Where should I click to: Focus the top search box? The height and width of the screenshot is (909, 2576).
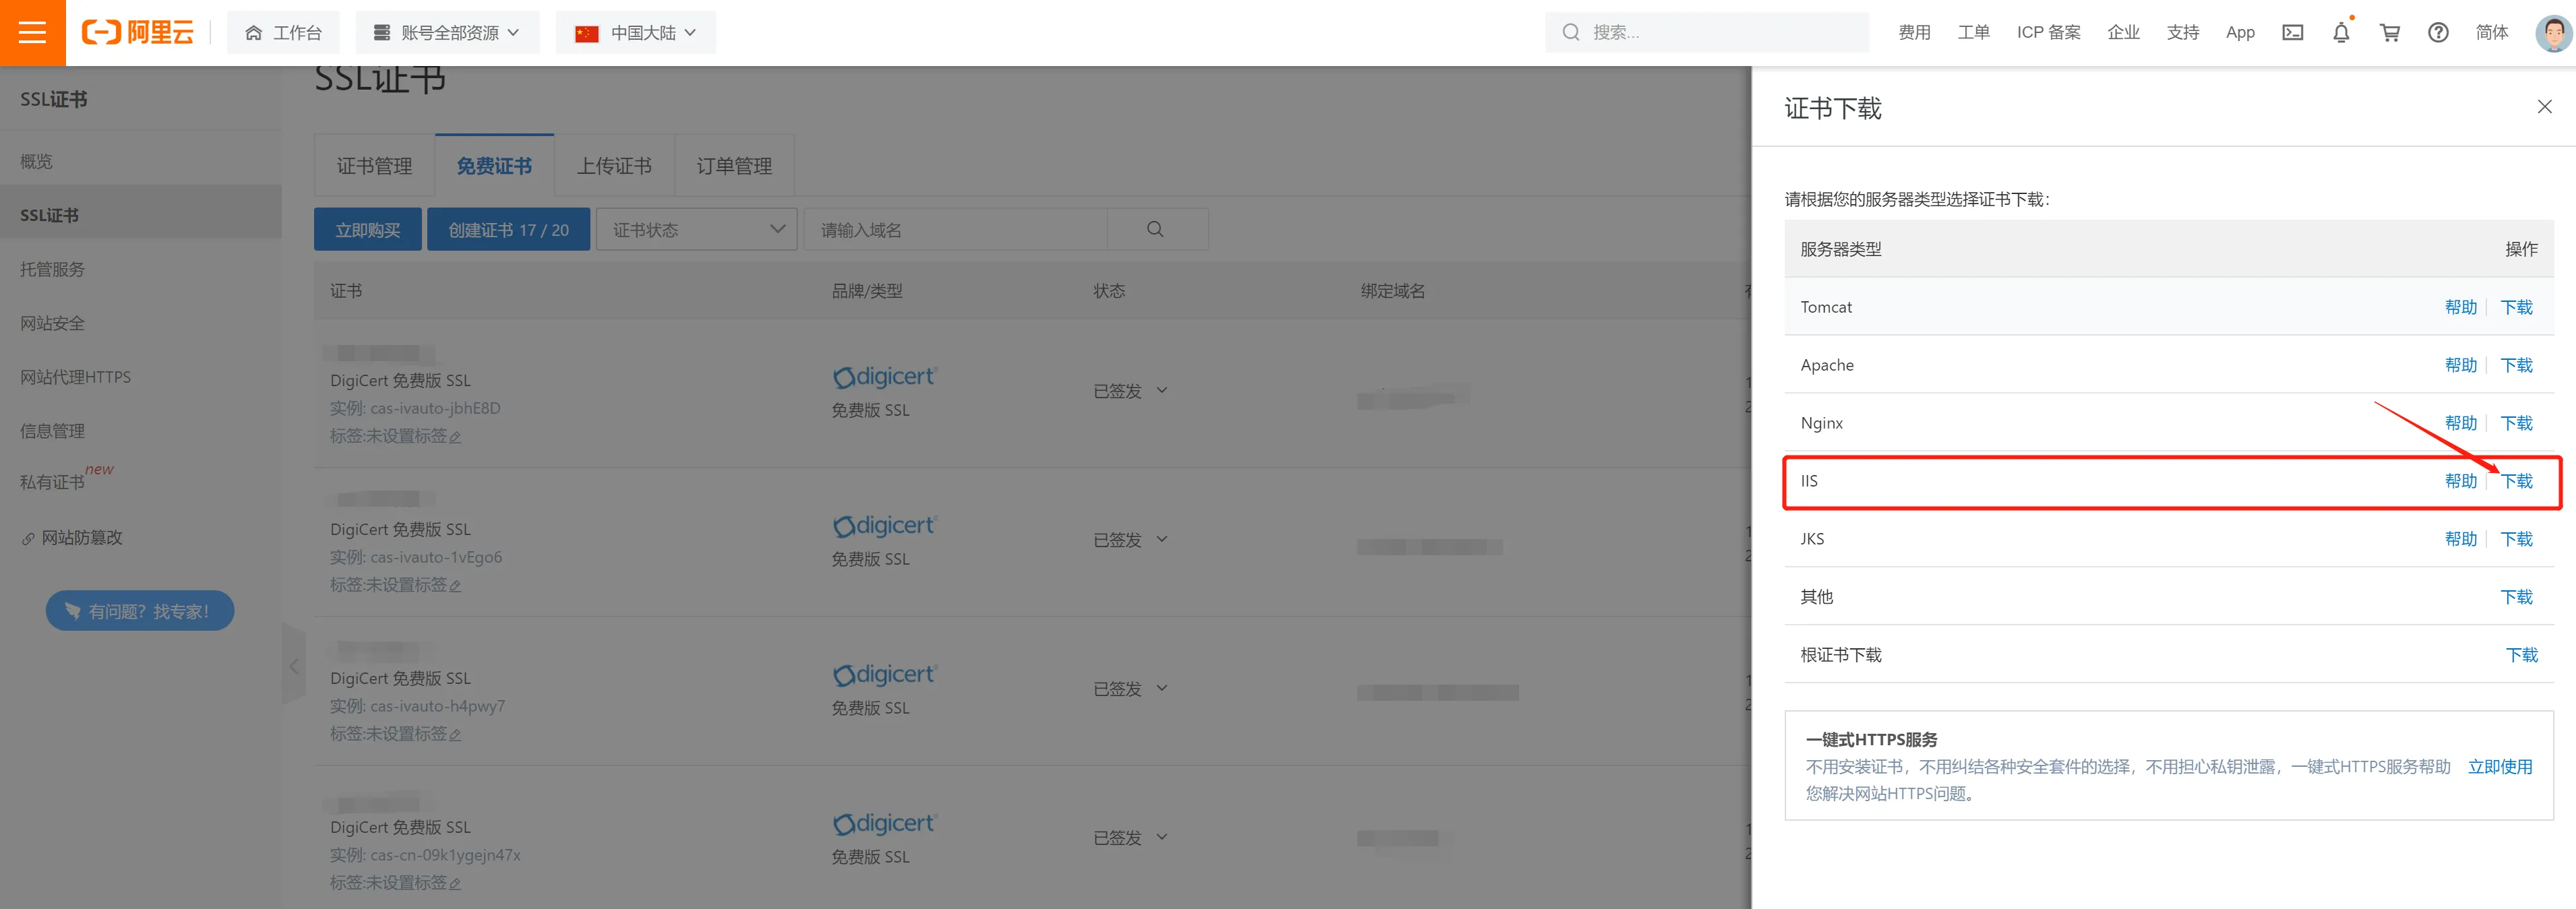tap(1706, 33)
